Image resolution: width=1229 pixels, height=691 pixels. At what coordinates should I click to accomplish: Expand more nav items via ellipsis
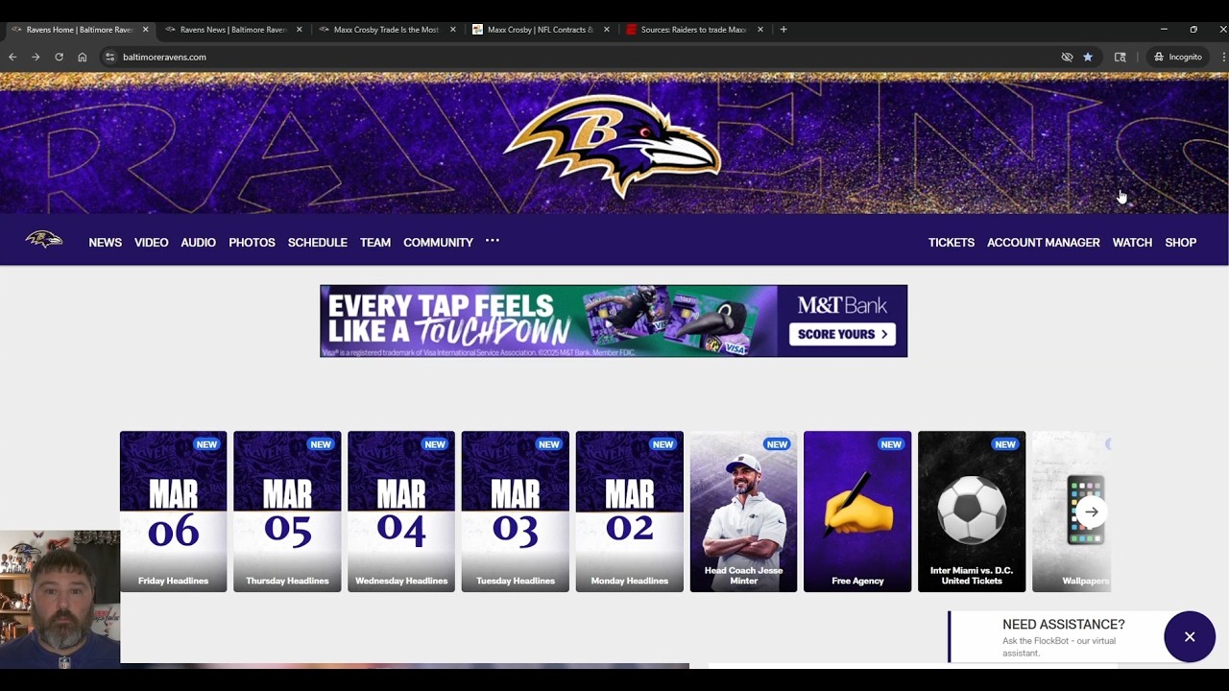coord(493,241)
